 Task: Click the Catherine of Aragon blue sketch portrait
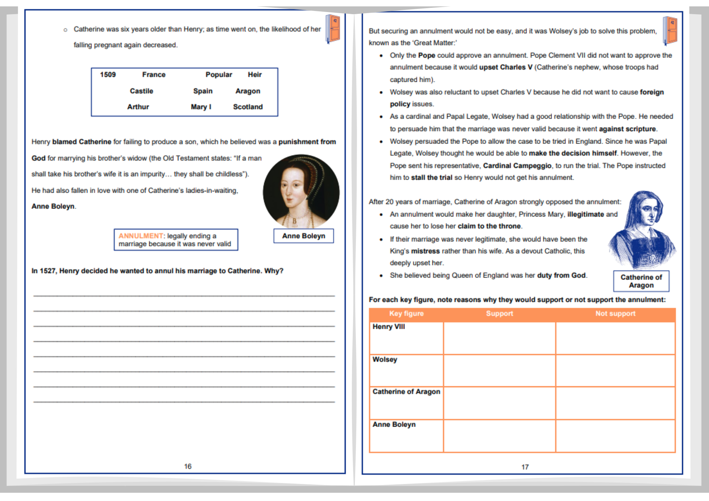[642, 230]
